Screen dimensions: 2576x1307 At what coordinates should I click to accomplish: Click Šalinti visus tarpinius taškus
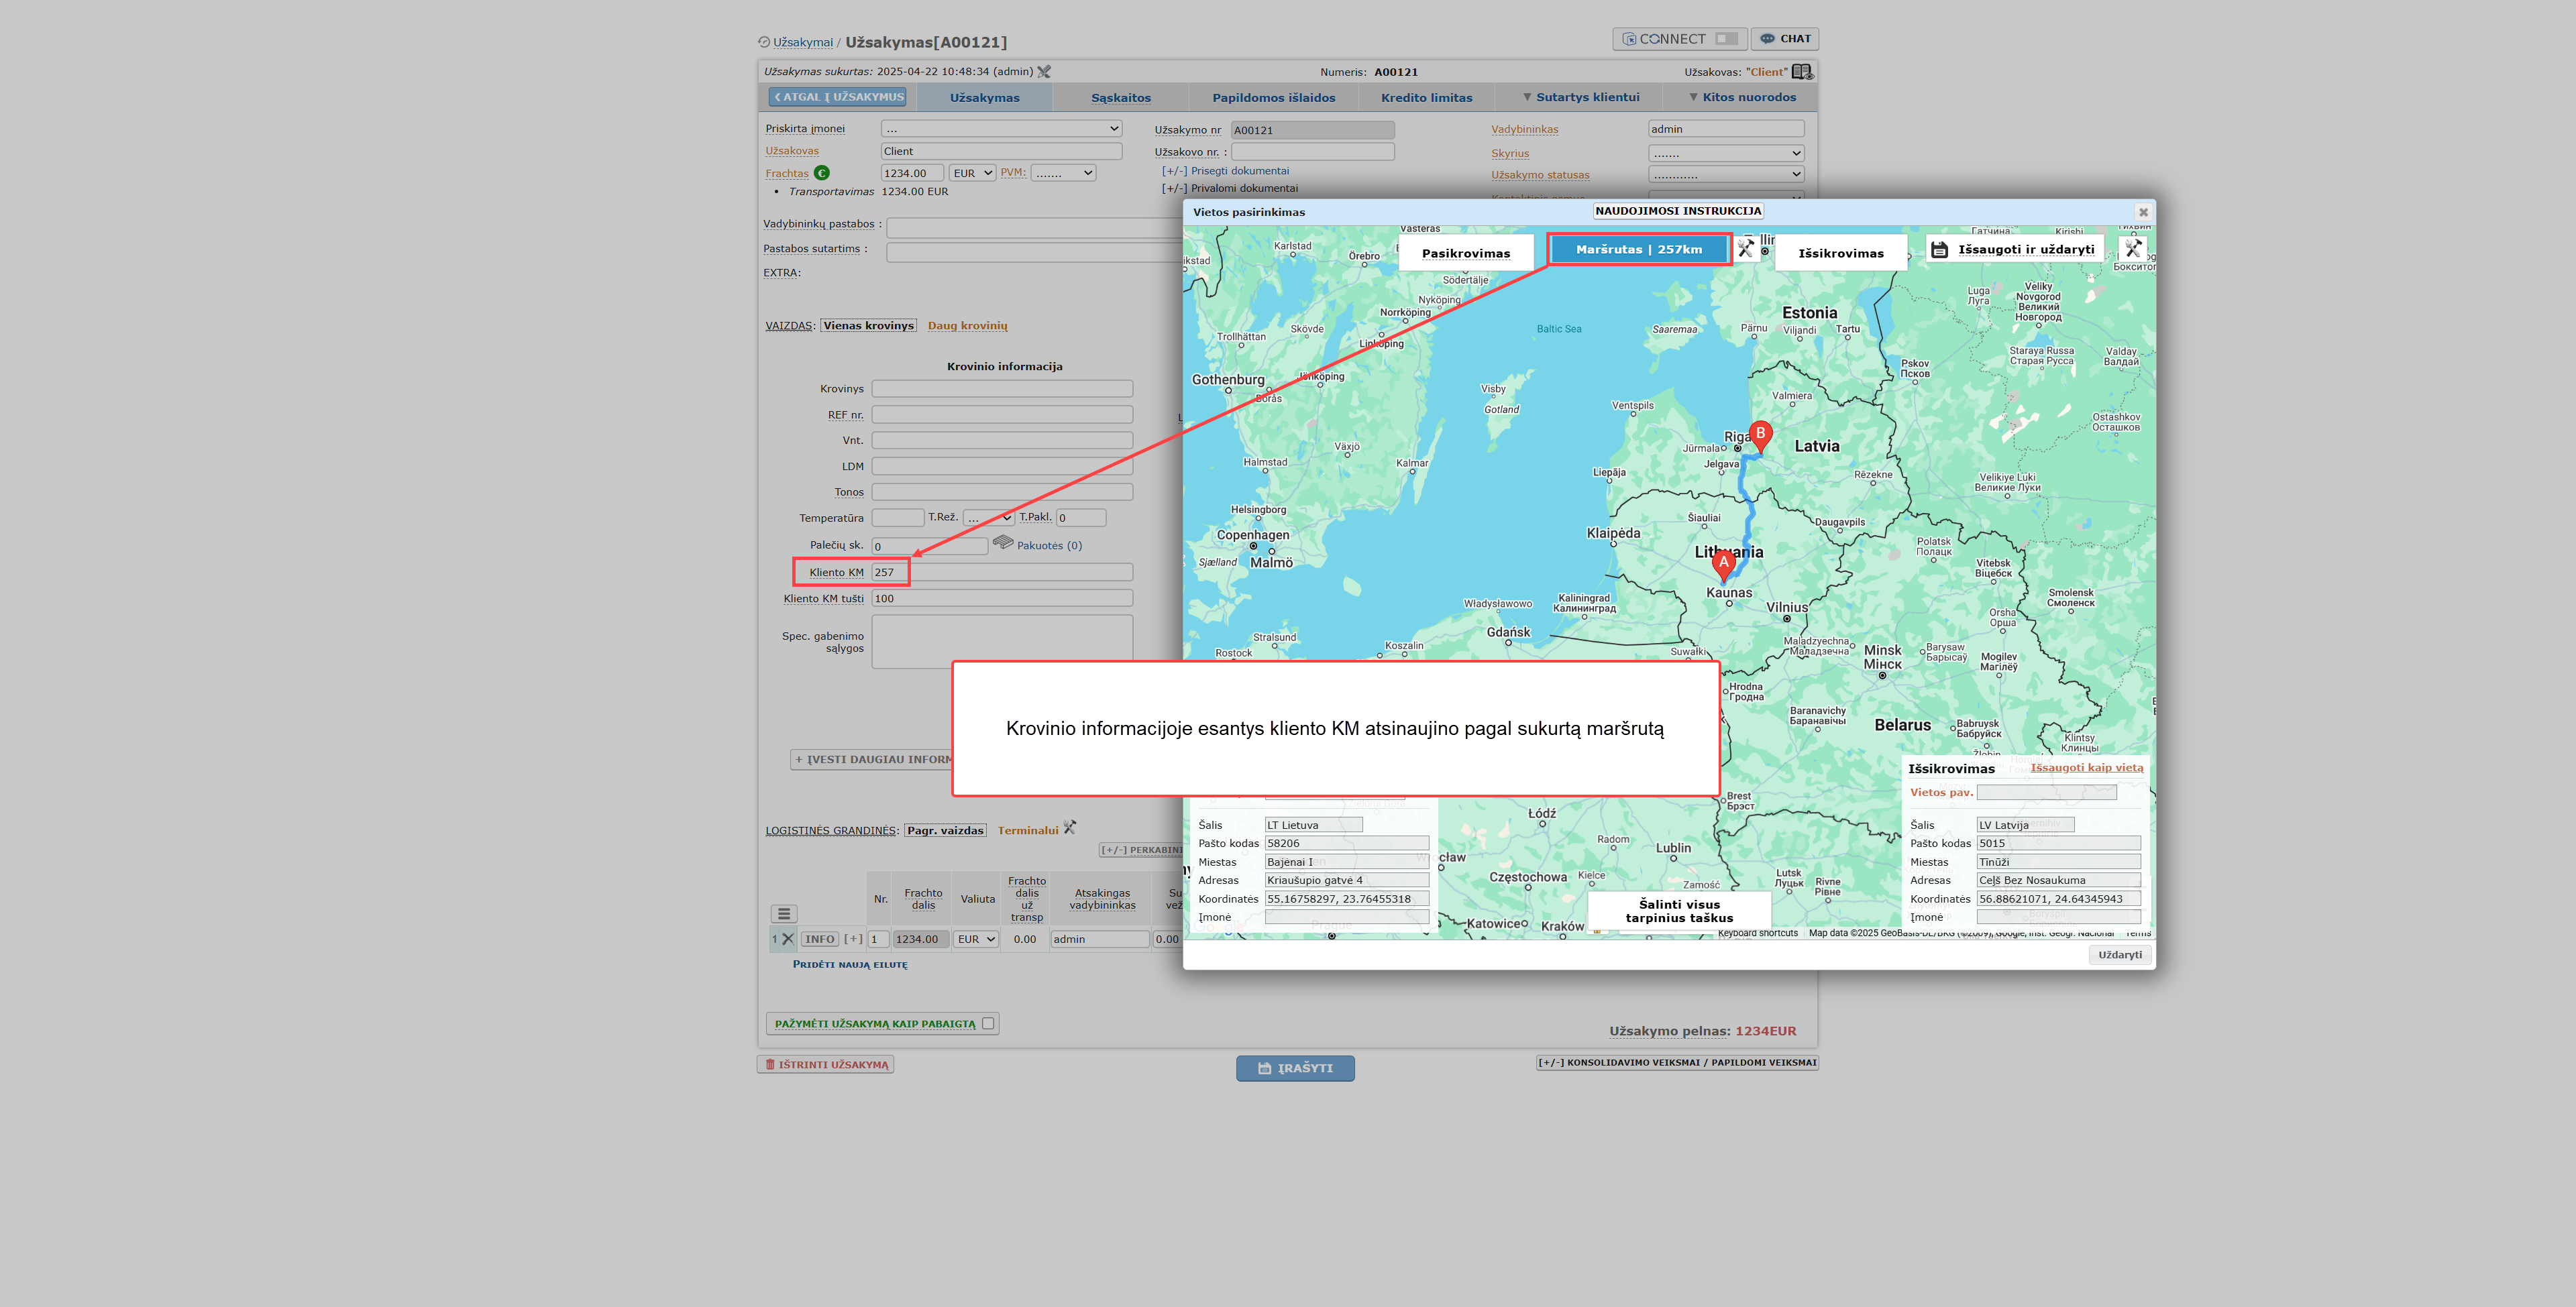[x=1679, y=911]
